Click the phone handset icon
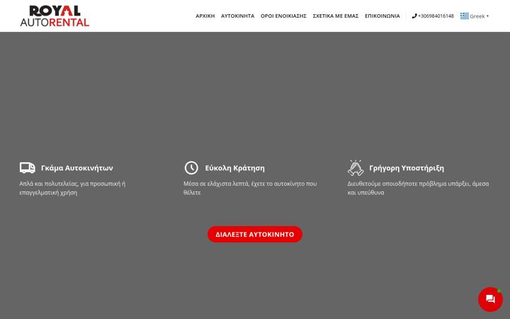Viewport: 510px width, 319px height. (414, 16)
